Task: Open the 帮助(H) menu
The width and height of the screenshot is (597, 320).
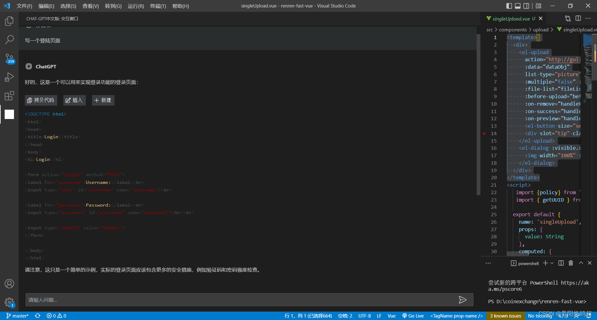Action: [181, 6]
